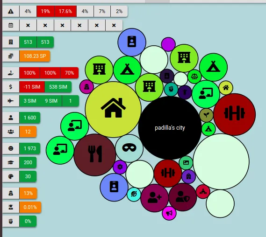Select the cyan globe bubble
Viewport: 266px width, 237px height.
(x=134, y=195)
